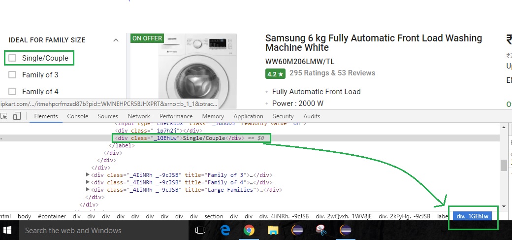Click the ON OFFER badge
Screen dimensions: 512x240
coord(147,38)
